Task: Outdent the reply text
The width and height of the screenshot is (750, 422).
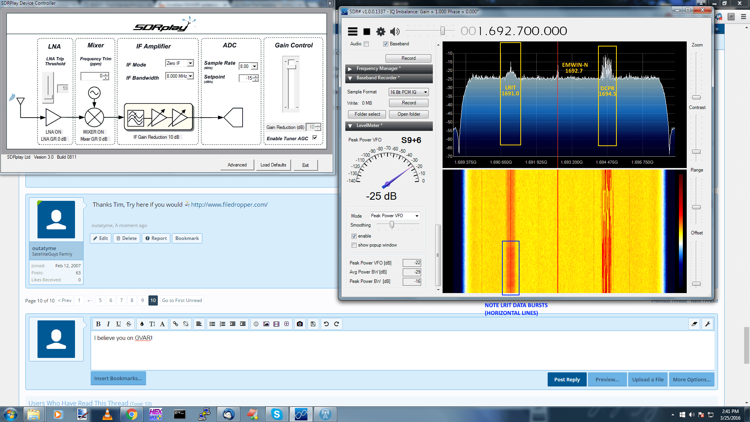Action: 232,324
